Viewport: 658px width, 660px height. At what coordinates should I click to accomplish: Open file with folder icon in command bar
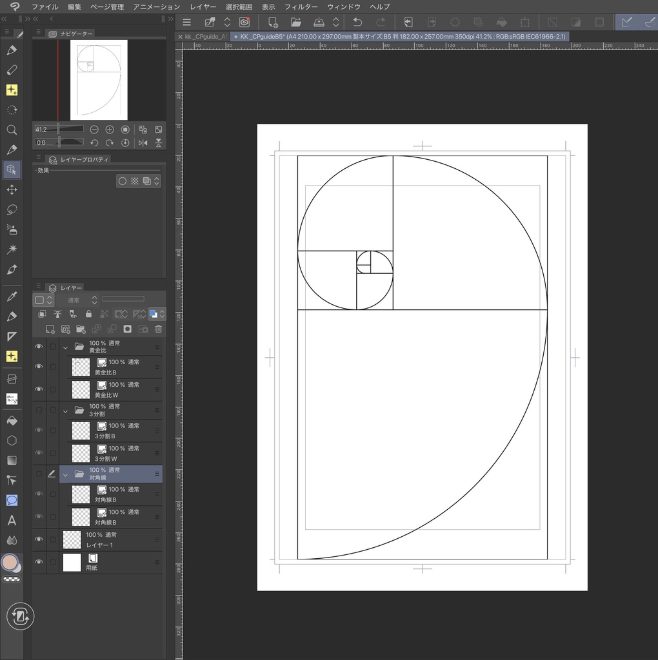(295, 22)
